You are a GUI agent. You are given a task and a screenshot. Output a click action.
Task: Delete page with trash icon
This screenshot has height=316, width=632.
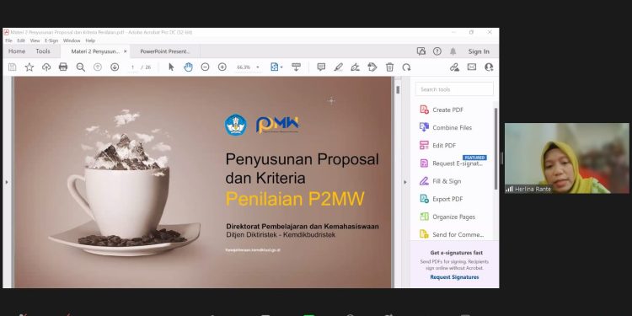[x=390, y=67]
